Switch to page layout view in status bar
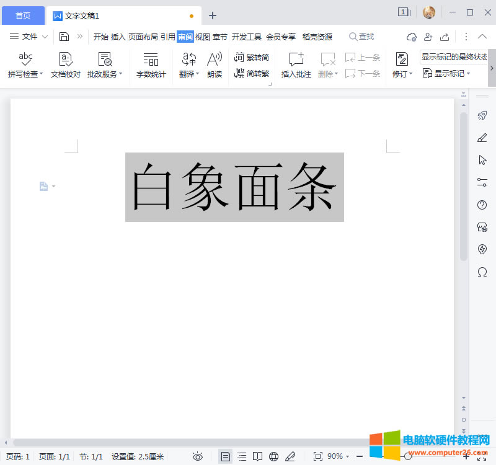The height and width of the screenshot is (465, 496). 226,456
